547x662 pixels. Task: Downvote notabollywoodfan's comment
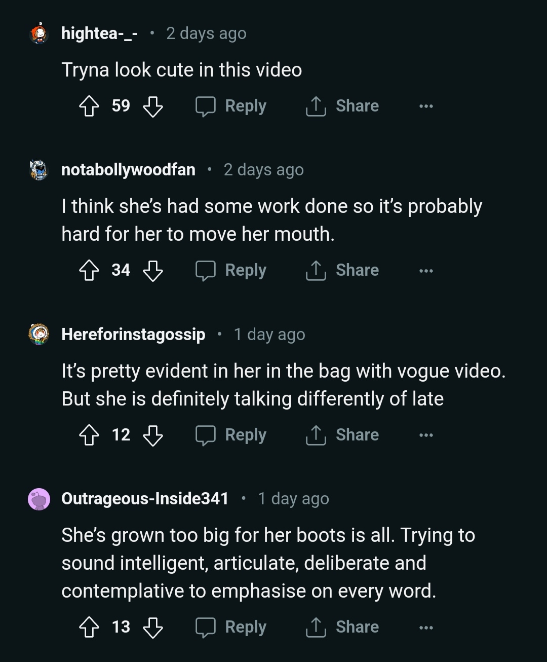[152, 271]
